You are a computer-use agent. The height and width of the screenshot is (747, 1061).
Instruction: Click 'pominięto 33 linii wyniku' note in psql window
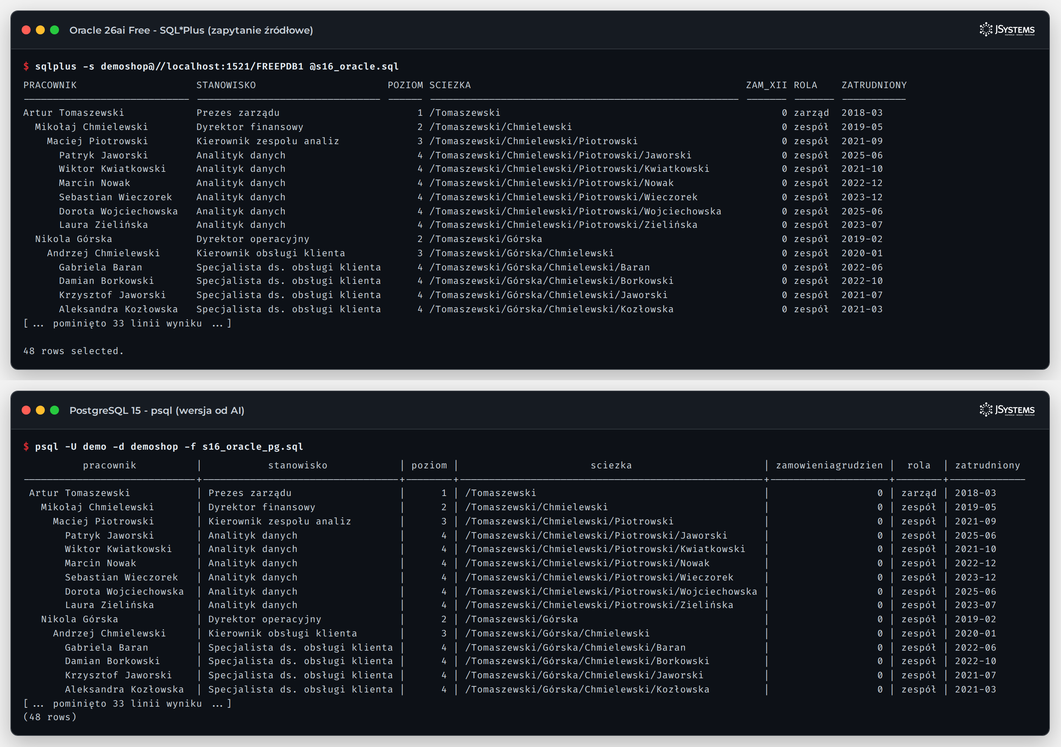point(127,704)
